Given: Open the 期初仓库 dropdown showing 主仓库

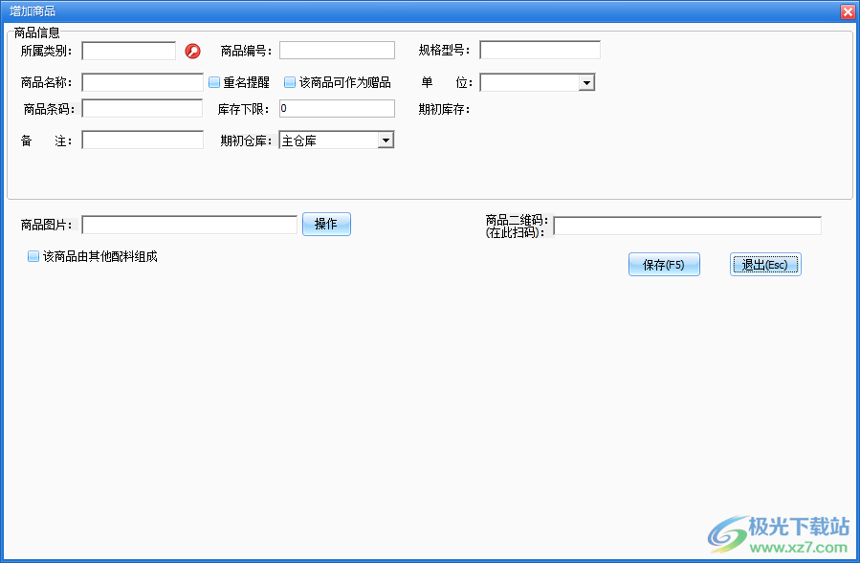Looking at the screenshot, I should coord(385,140).
